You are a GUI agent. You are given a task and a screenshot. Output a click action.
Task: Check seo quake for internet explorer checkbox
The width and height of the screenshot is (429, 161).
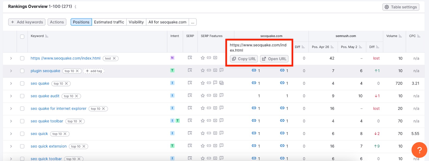coord(22,109)
